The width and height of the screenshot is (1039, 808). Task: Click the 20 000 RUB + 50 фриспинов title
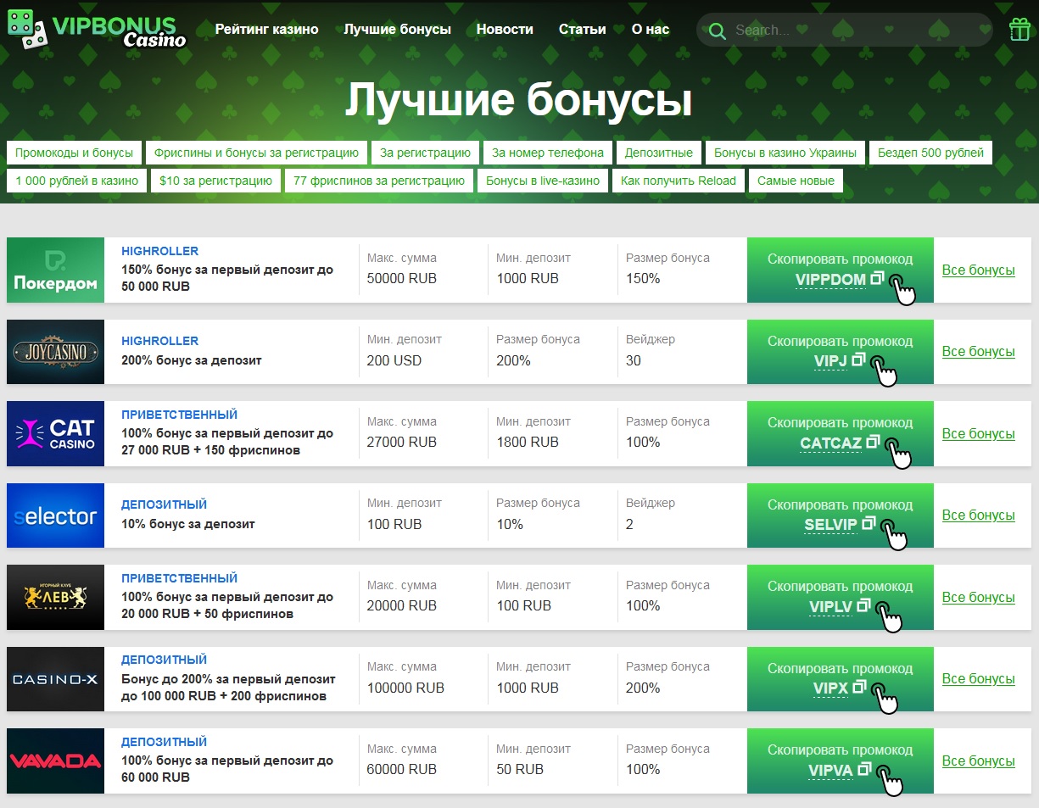pos(227,605)
